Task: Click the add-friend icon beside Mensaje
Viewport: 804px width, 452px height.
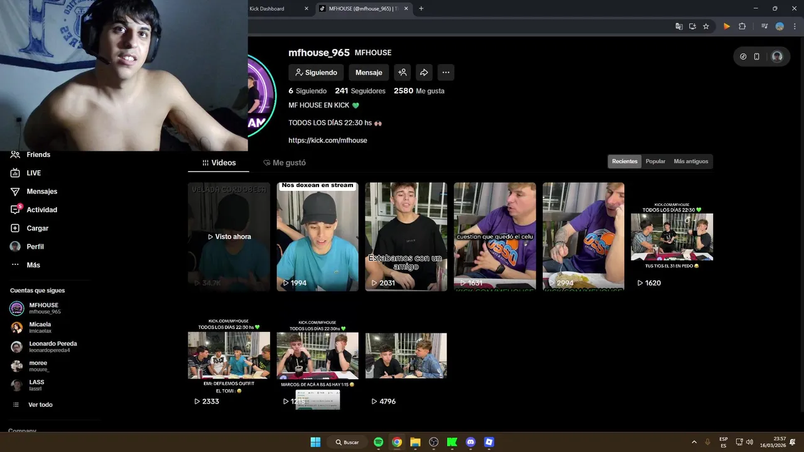Action: coord(403,72)
